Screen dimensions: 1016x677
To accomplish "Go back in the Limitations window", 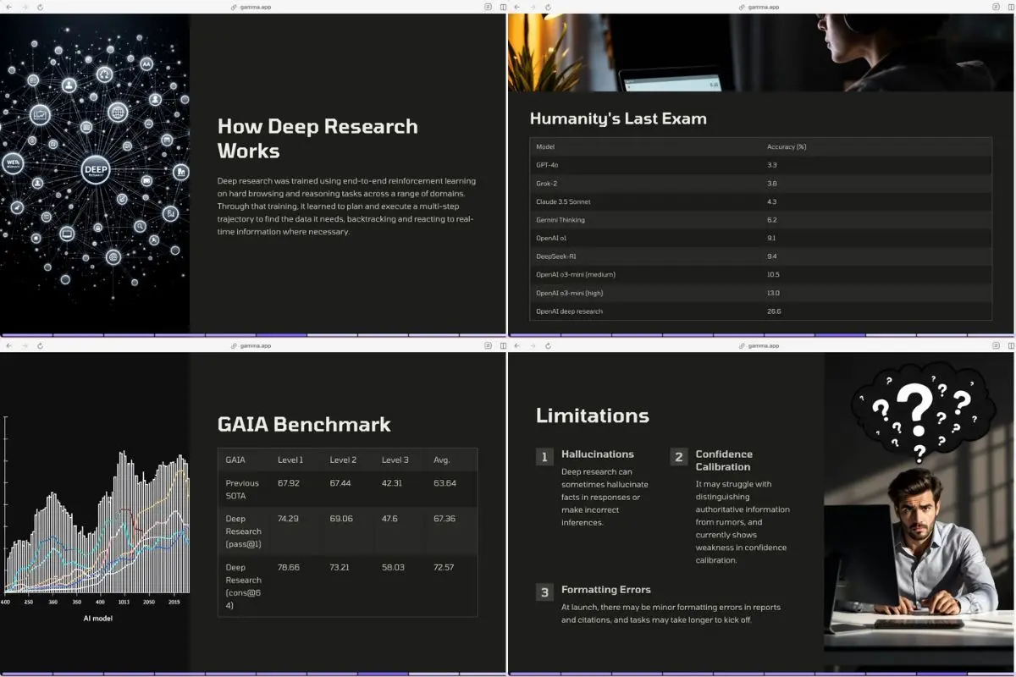I will point(516,345).
